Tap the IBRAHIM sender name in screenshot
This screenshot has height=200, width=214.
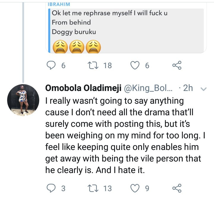[x=58, y=4]
